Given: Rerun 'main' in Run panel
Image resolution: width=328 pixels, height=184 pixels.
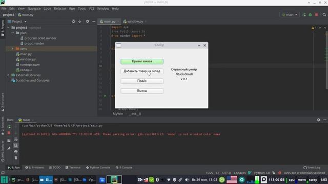Looking at the screenshot, I should 9,127.
